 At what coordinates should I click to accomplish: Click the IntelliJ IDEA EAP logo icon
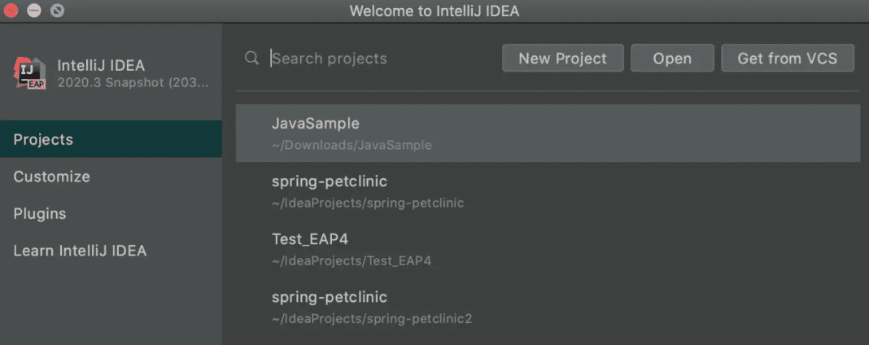click(30, 74)
